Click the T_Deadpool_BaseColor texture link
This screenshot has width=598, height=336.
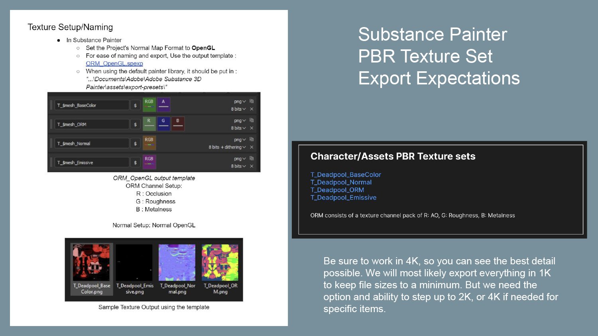pos(346,174)
